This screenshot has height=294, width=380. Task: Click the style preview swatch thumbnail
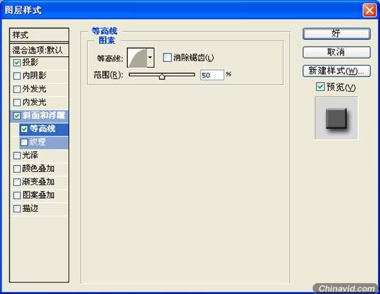(x=337, y=118)
